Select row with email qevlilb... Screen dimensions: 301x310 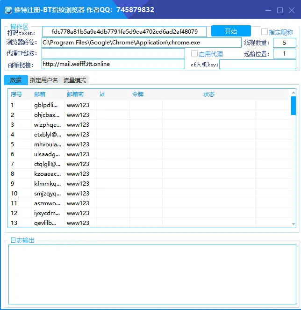150,223
